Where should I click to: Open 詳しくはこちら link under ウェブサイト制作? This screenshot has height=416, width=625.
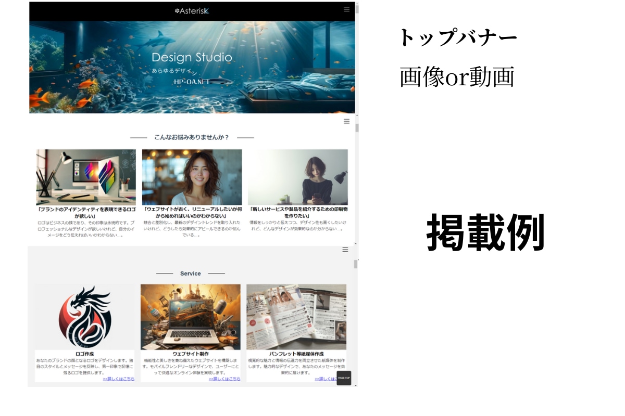[224, 379]
